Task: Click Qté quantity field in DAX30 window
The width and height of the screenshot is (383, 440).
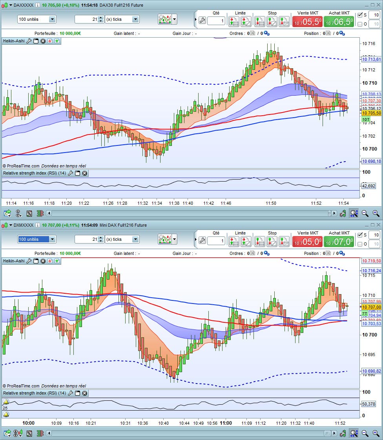Action: point(216,21)
